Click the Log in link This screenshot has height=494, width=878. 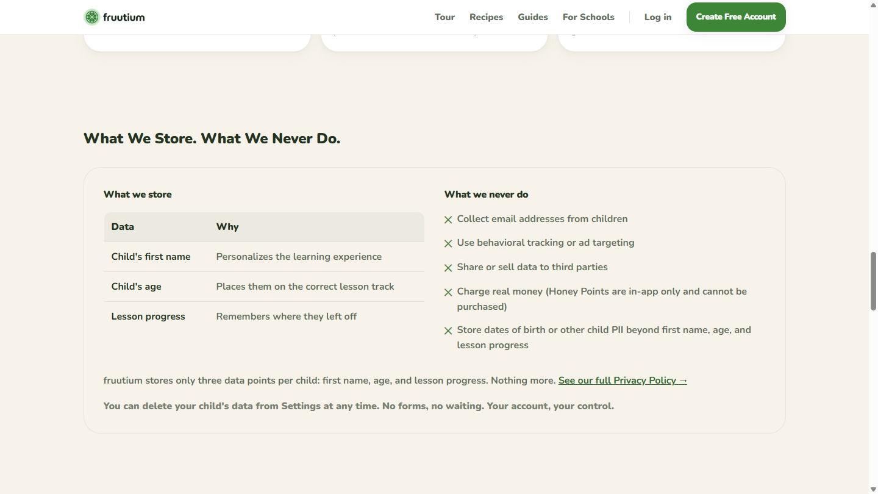658,17
